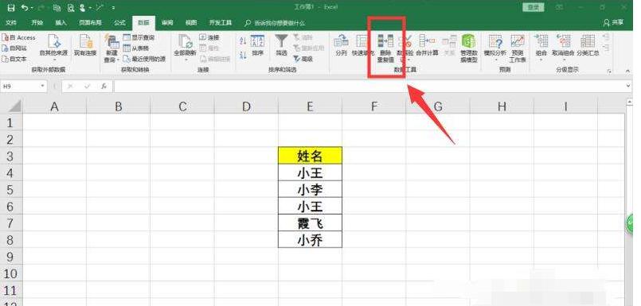The height and width of the screenshot is (306, 641).
Task: Click the show queries (显示查询) icon
Action: pos(127,37)
